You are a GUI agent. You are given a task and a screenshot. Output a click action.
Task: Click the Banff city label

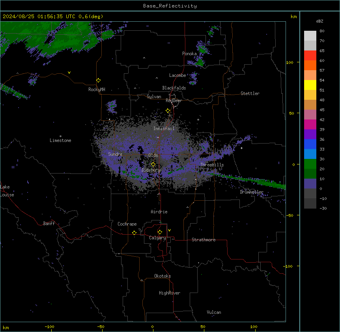click(x=49, y=224)
